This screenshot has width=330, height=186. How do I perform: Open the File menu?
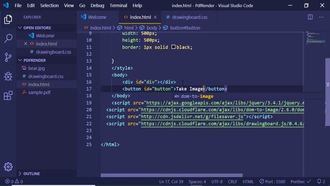pos(18,6)
